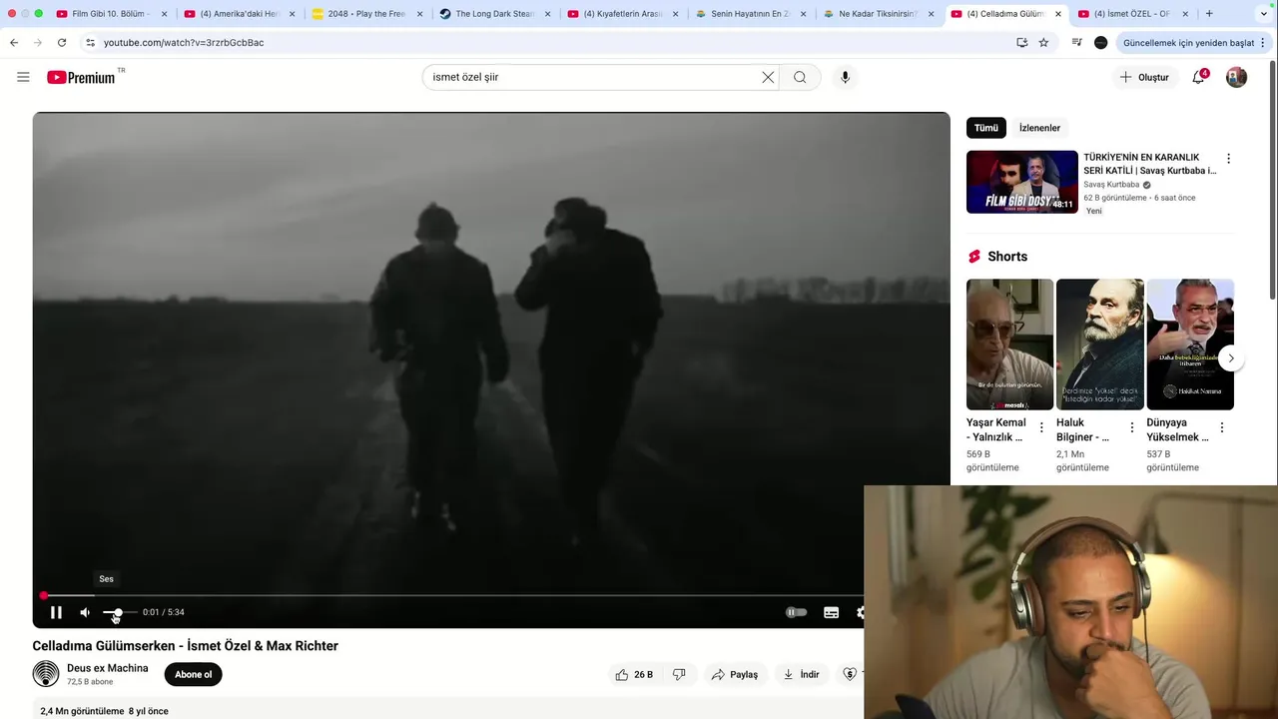This screenshot has height=719, width=1278.
Task: Click the address bar URL
Action: (184, 43)
